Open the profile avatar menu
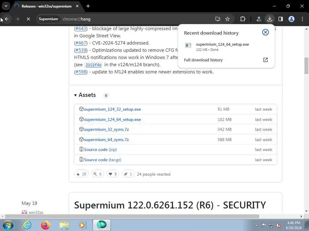The height and width of the screenshot is (231, 309). (291, 19)
